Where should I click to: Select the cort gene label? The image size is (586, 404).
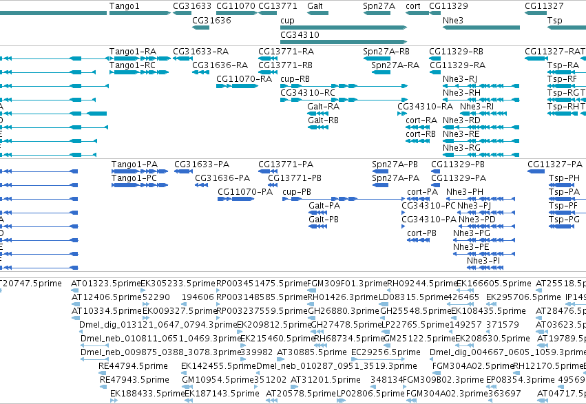coord(413,6)
